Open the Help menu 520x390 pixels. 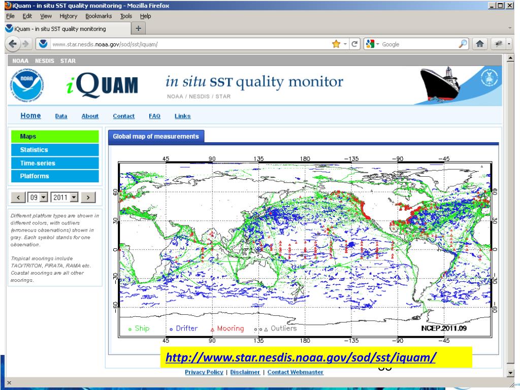click(x=145, y=16)
